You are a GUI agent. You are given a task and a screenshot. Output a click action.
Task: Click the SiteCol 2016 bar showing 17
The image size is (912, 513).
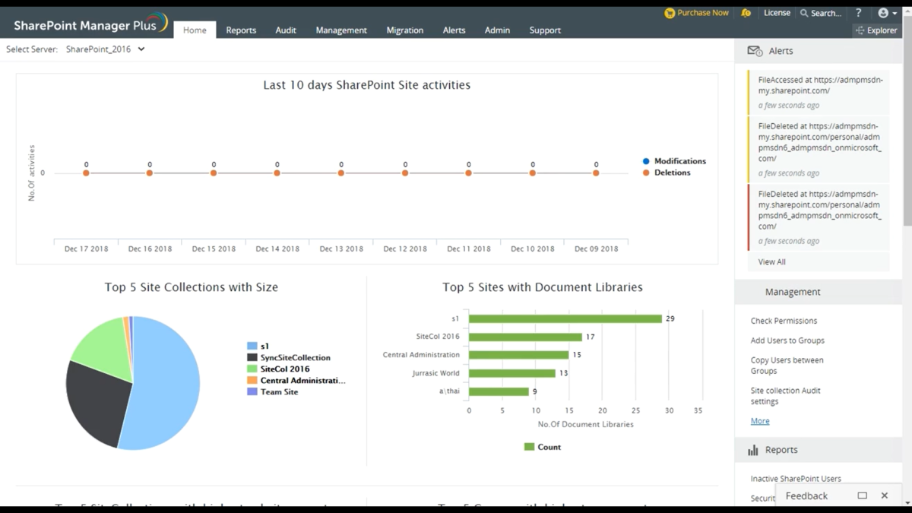tap(525, 337)
